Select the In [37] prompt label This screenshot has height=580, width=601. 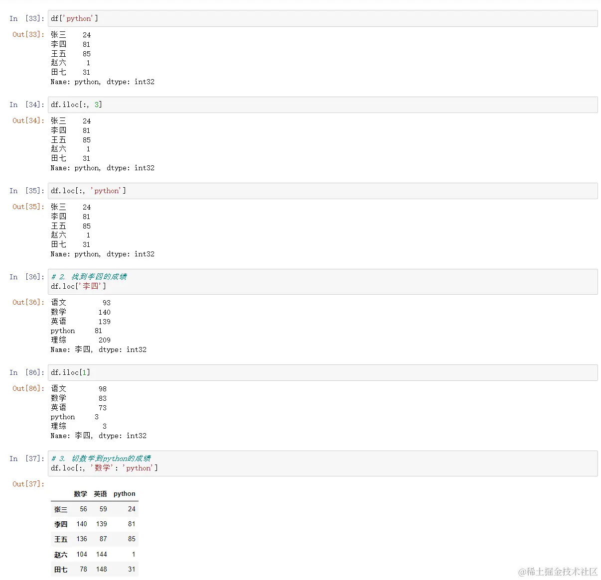(x=27, y=459)
